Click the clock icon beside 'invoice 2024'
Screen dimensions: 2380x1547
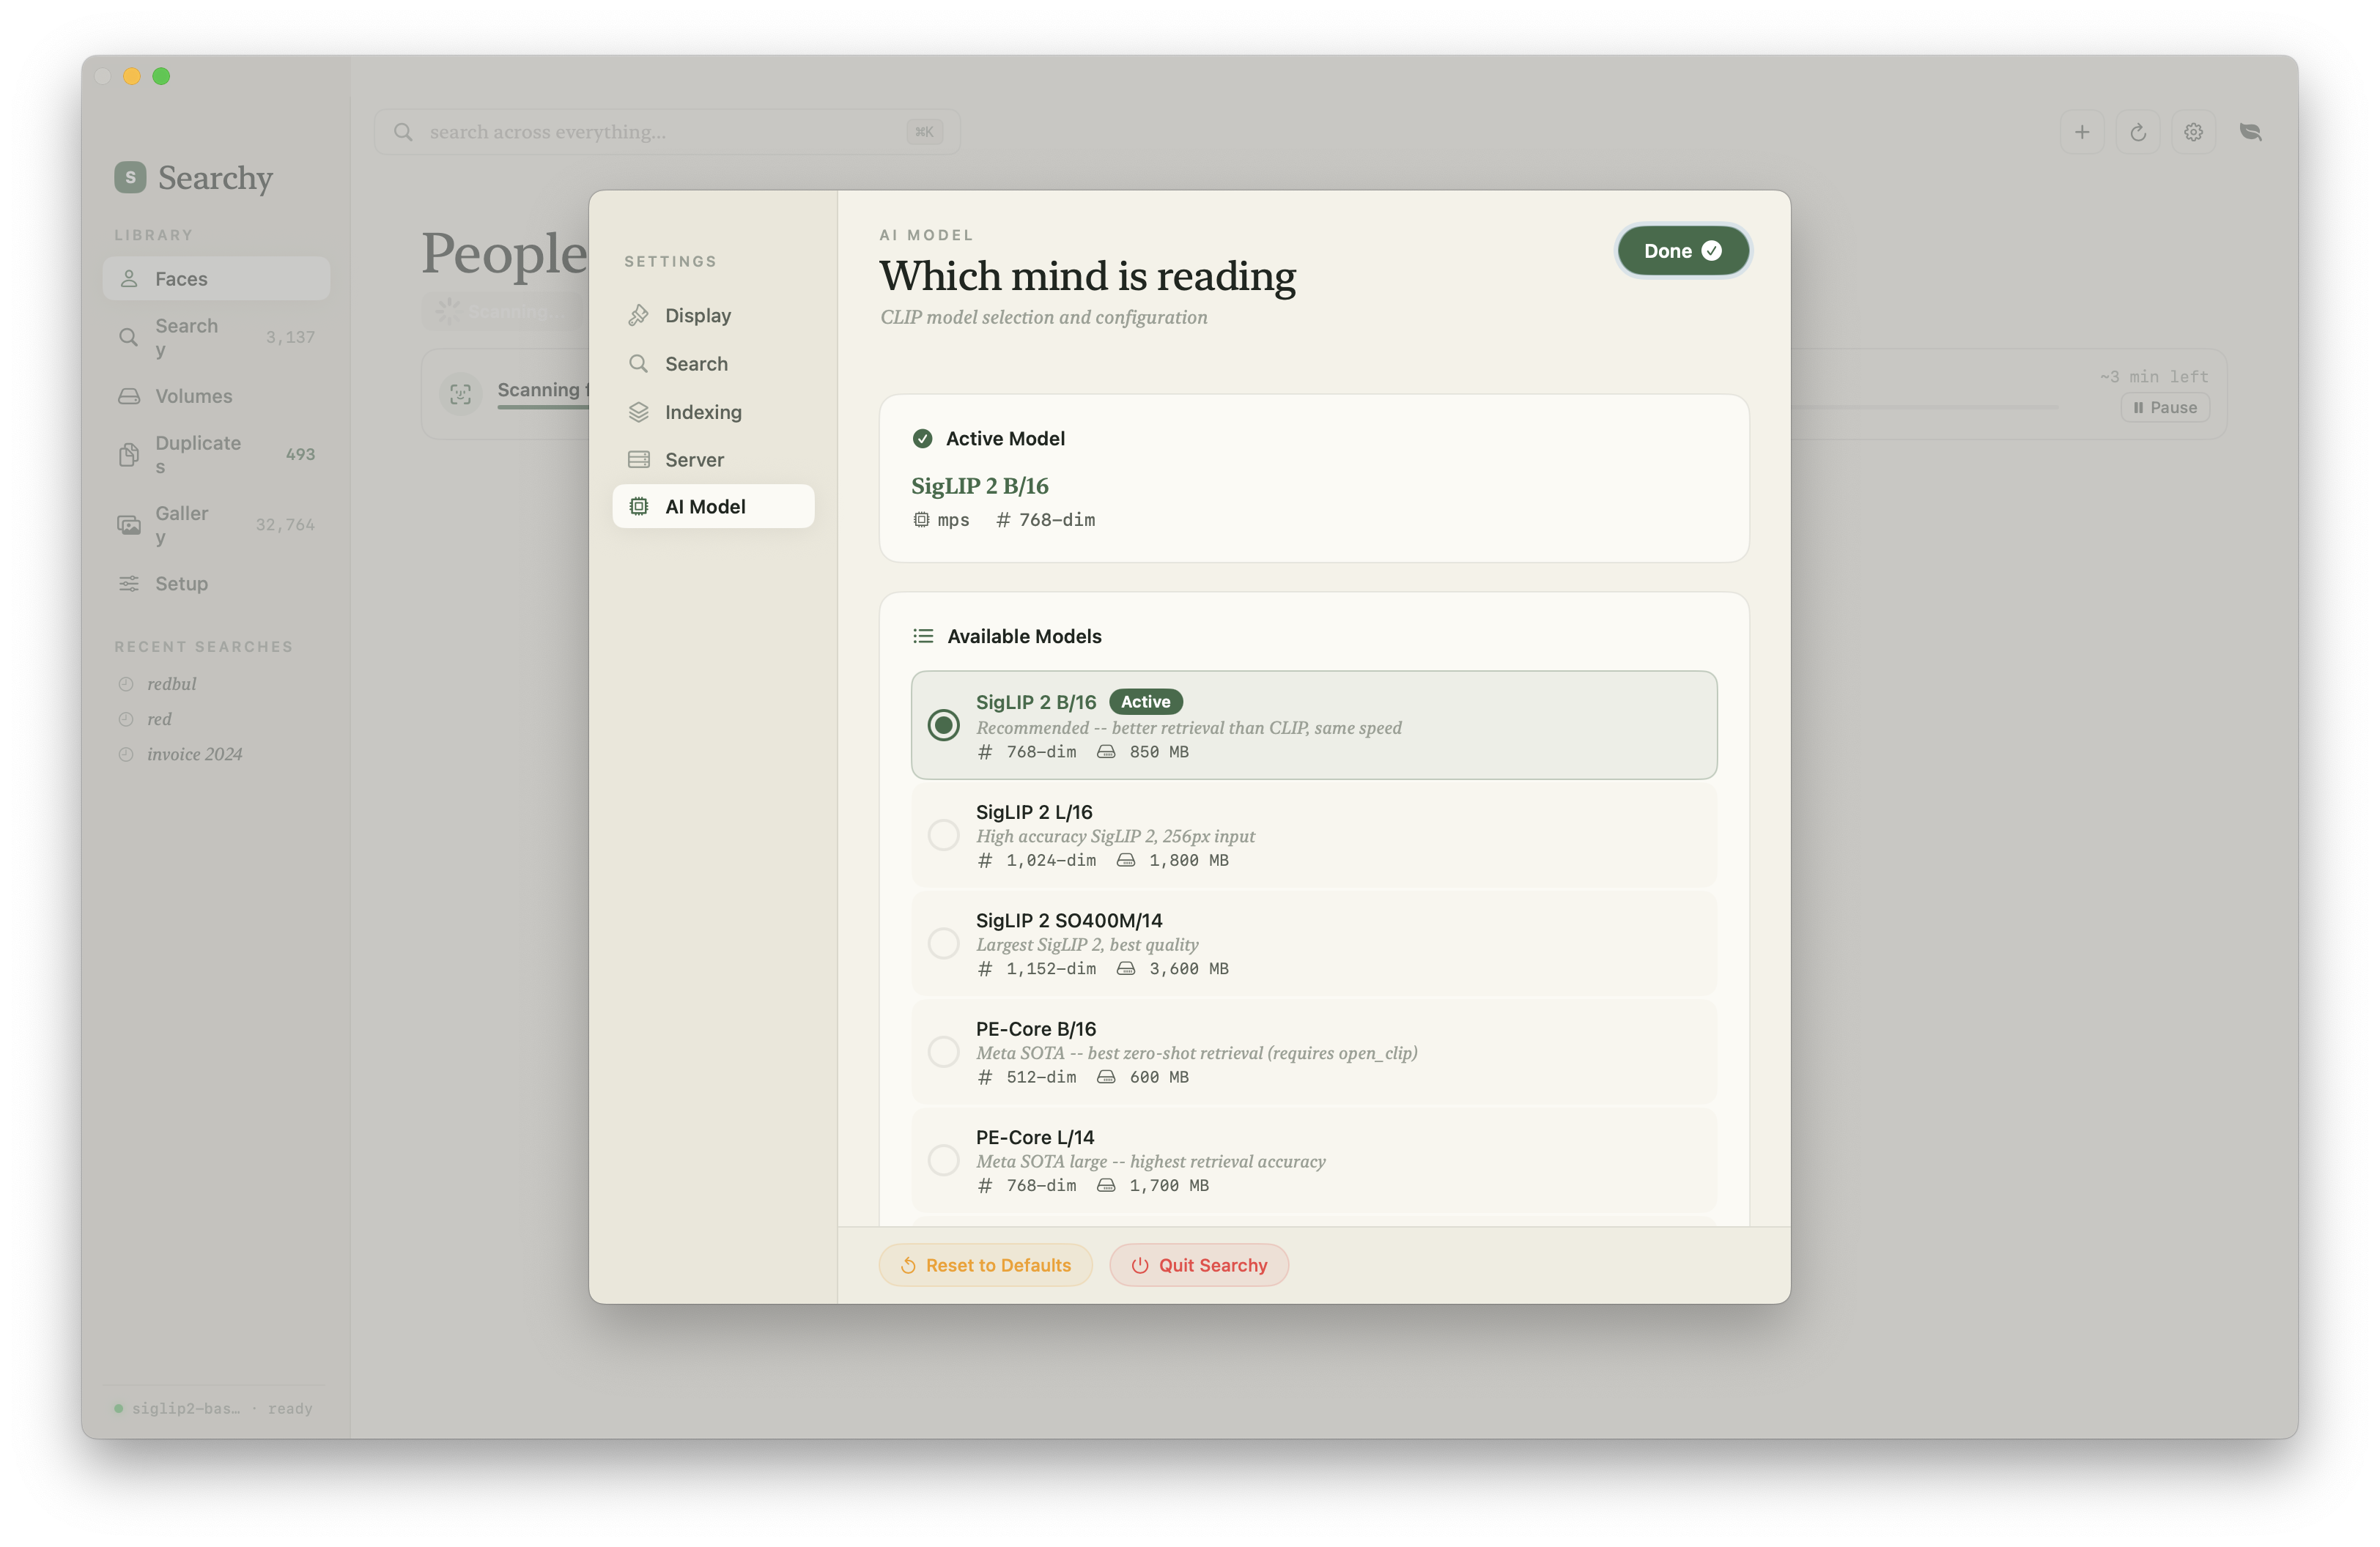click(126, 754)
